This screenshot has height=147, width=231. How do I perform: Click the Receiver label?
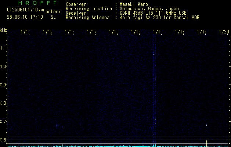76,13
